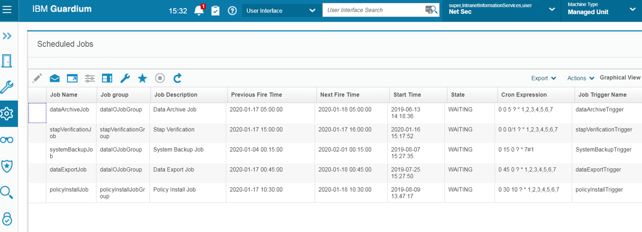Click the open-in-window toolbar icon
This screenshot has width=642, height=232.
72,78
